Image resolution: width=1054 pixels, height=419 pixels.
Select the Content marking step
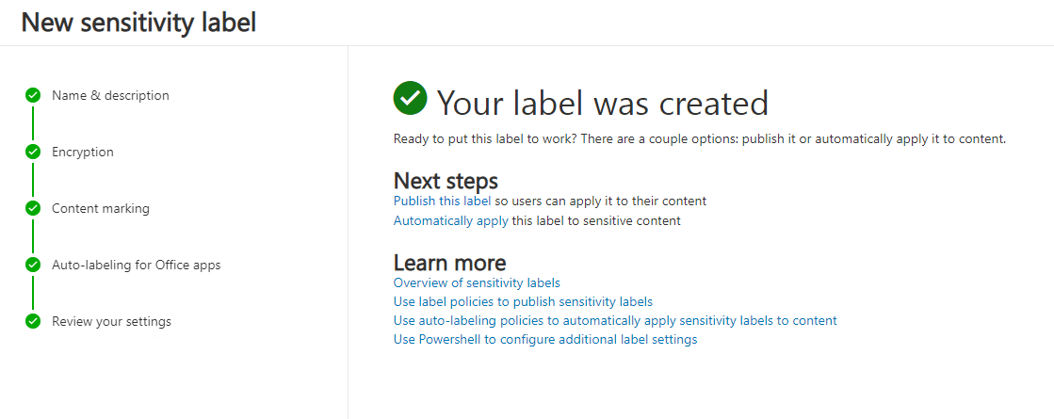click(100, 208)
